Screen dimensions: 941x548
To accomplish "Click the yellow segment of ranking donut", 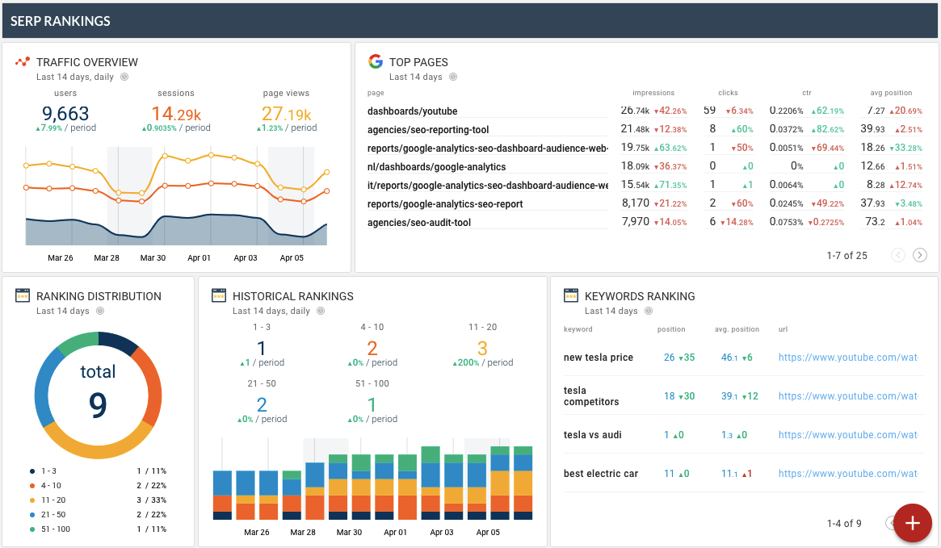I will pyautogui.click(x=96, y=446).
